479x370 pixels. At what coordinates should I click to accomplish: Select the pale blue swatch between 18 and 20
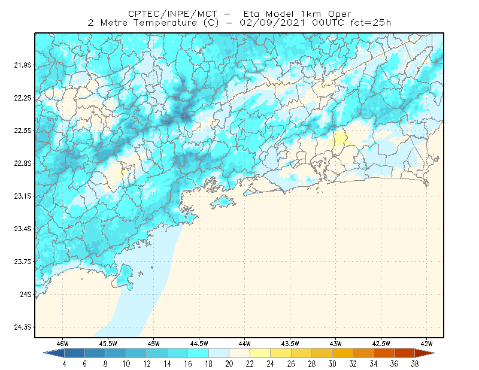[219, 353]
